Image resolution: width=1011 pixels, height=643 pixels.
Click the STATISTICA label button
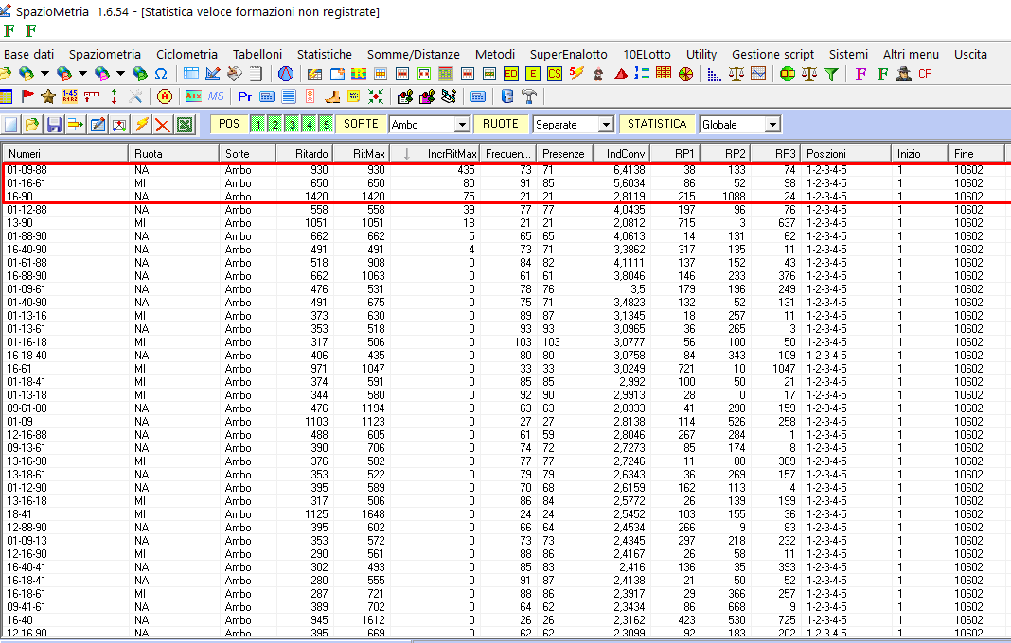click(x=657, y=125)
